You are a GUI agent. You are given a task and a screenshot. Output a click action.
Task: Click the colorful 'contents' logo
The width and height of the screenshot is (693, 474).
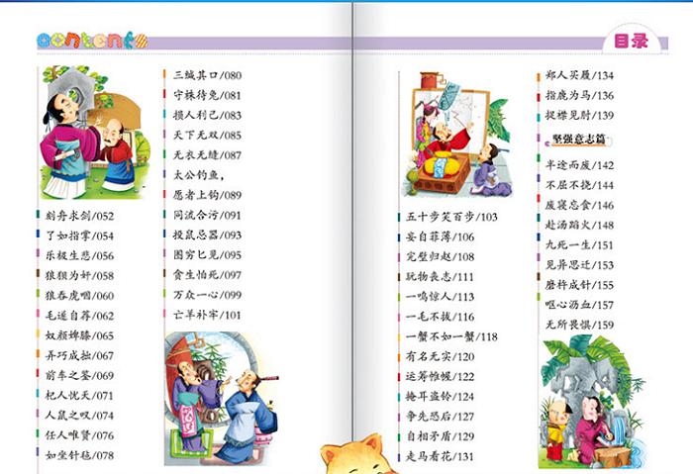pyautogui.click(x=92, y=41)
